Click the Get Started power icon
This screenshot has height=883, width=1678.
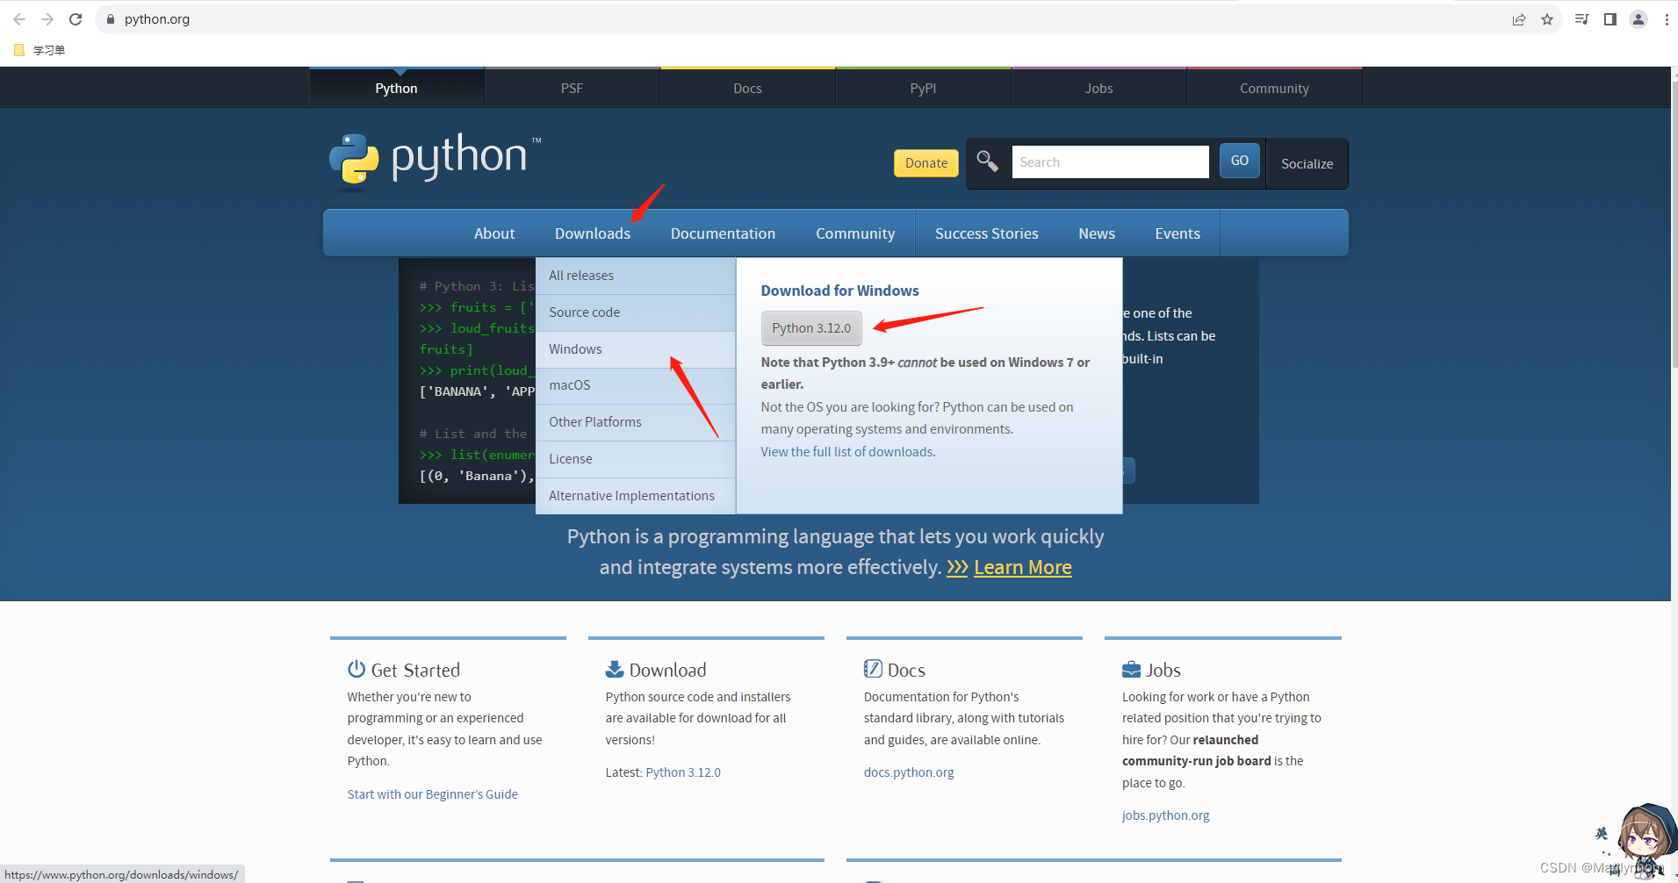pyautogui.click(x=356, y=669)
